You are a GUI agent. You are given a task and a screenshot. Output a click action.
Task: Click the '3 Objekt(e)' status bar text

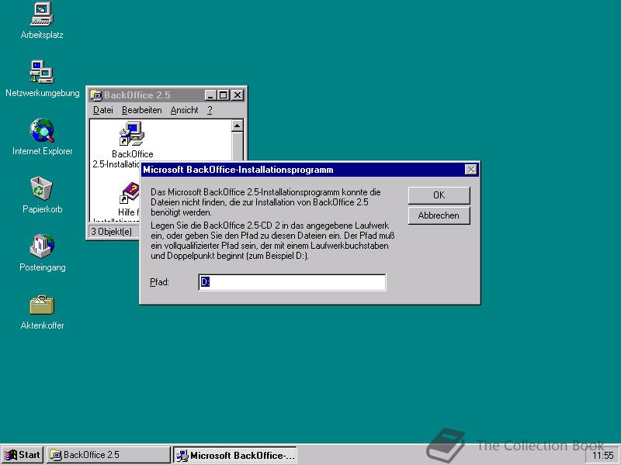tap(111, 231)
